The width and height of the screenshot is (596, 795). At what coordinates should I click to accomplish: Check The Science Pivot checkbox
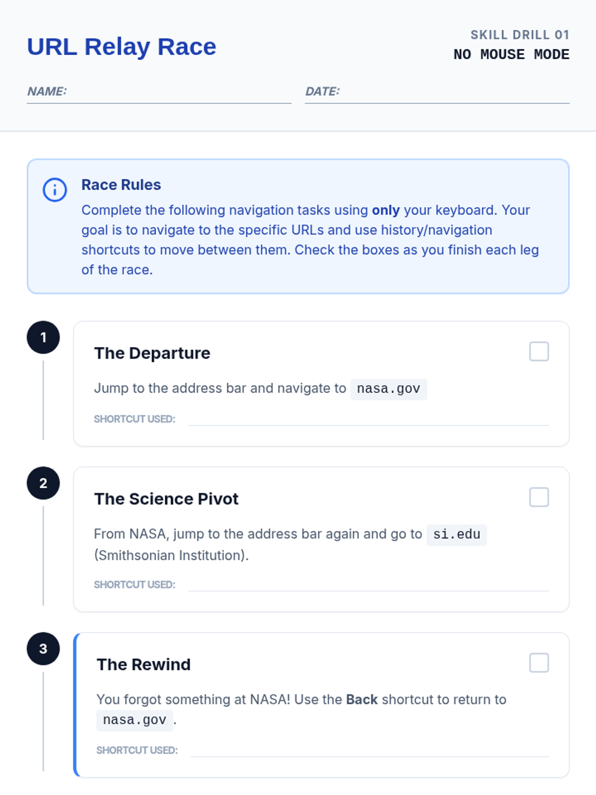click(539, 497)
